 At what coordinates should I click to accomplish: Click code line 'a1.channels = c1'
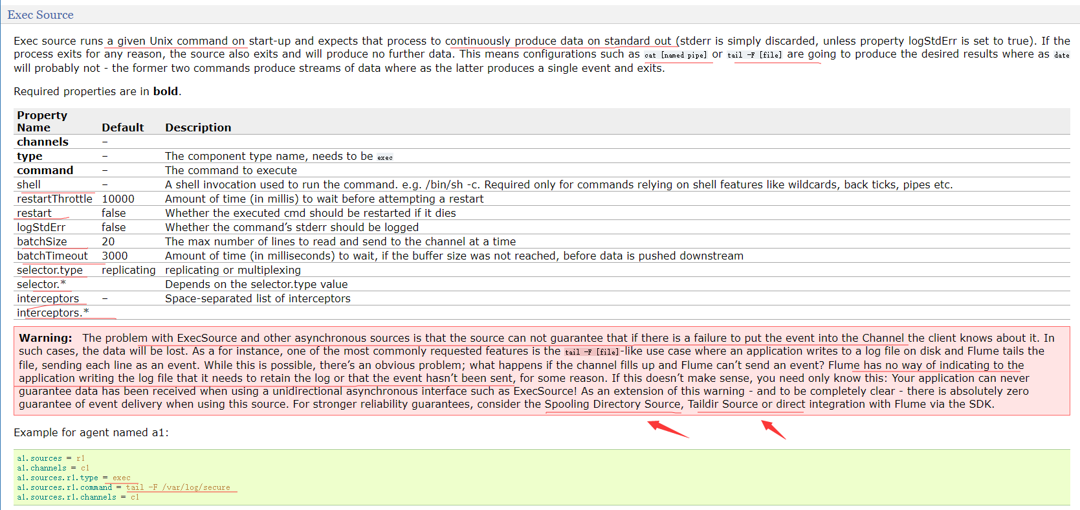coord(53,468)
